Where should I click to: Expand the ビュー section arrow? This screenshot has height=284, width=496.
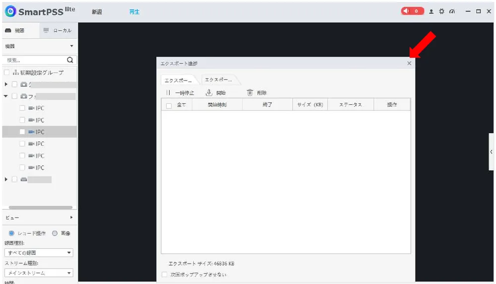coord(71,217)
